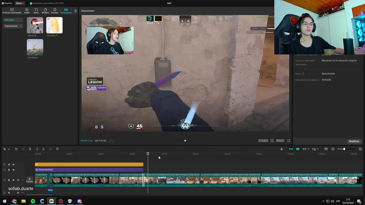Screen dimensions: 365x205
Task: Open File Explorer from the taskbar
Action: coord(23,201)
